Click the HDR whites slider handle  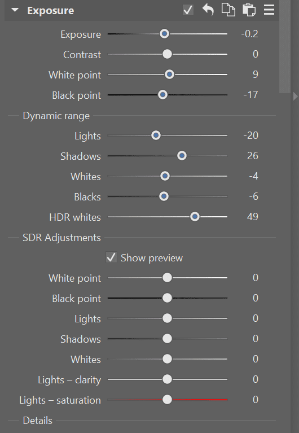pos(195,217)
